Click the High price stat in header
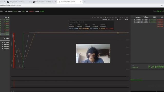This screenshot has width=164, height=92. pyautogui.click(x=22, y=11)
